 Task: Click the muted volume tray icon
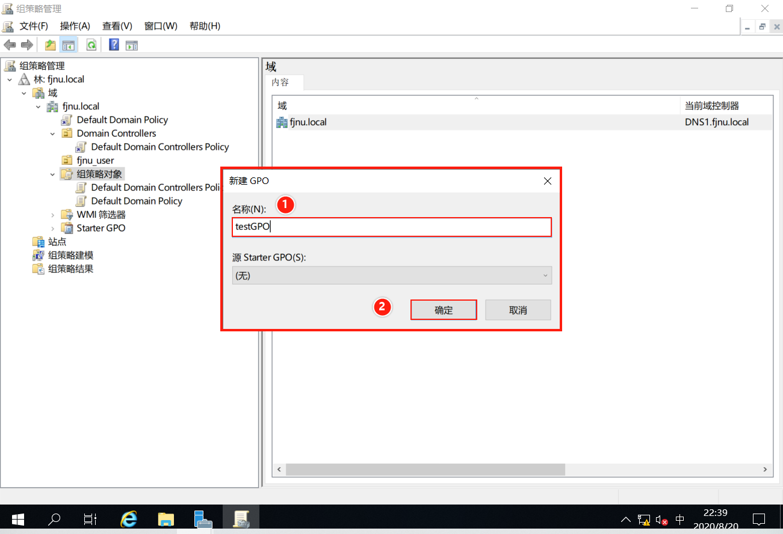click(x=662, y=520)
